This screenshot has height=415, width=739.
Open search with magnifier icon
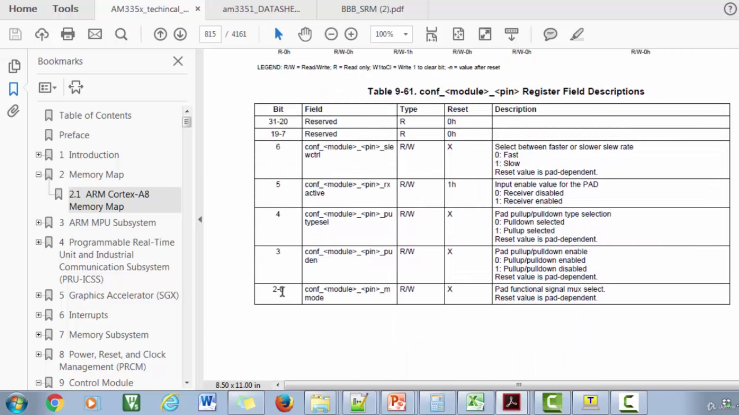pos(121,34)
